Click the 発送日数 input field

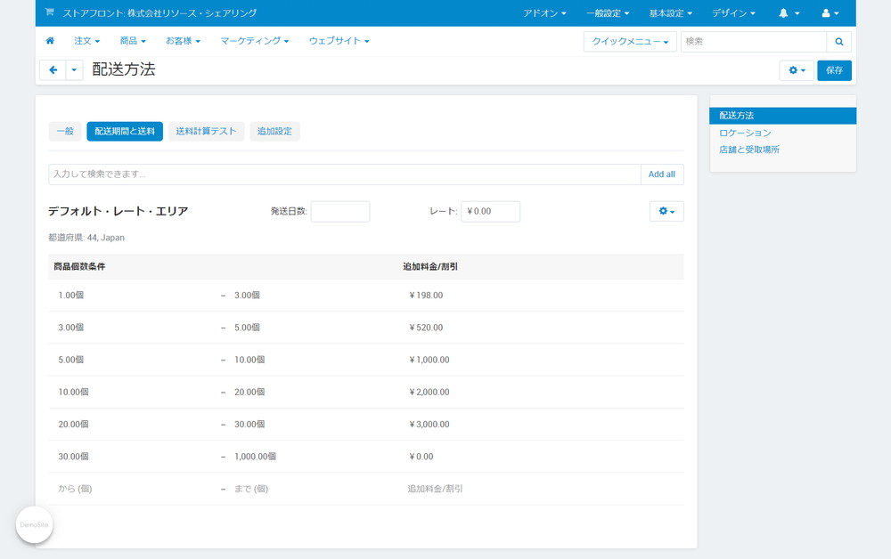pos(340,211)
